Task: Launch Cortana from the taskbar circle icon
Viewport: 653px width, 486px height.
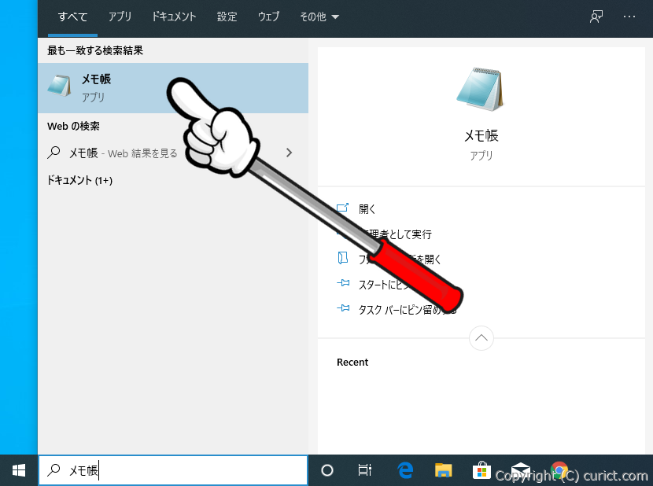Action: (327, 470)
